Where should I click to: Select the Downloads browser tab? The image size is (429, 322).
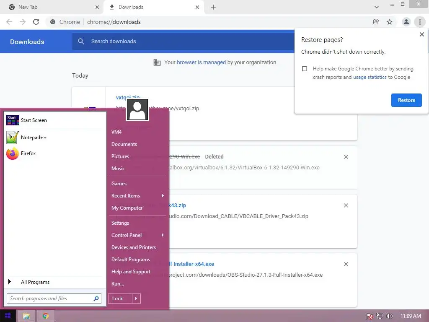click(154, 7)
